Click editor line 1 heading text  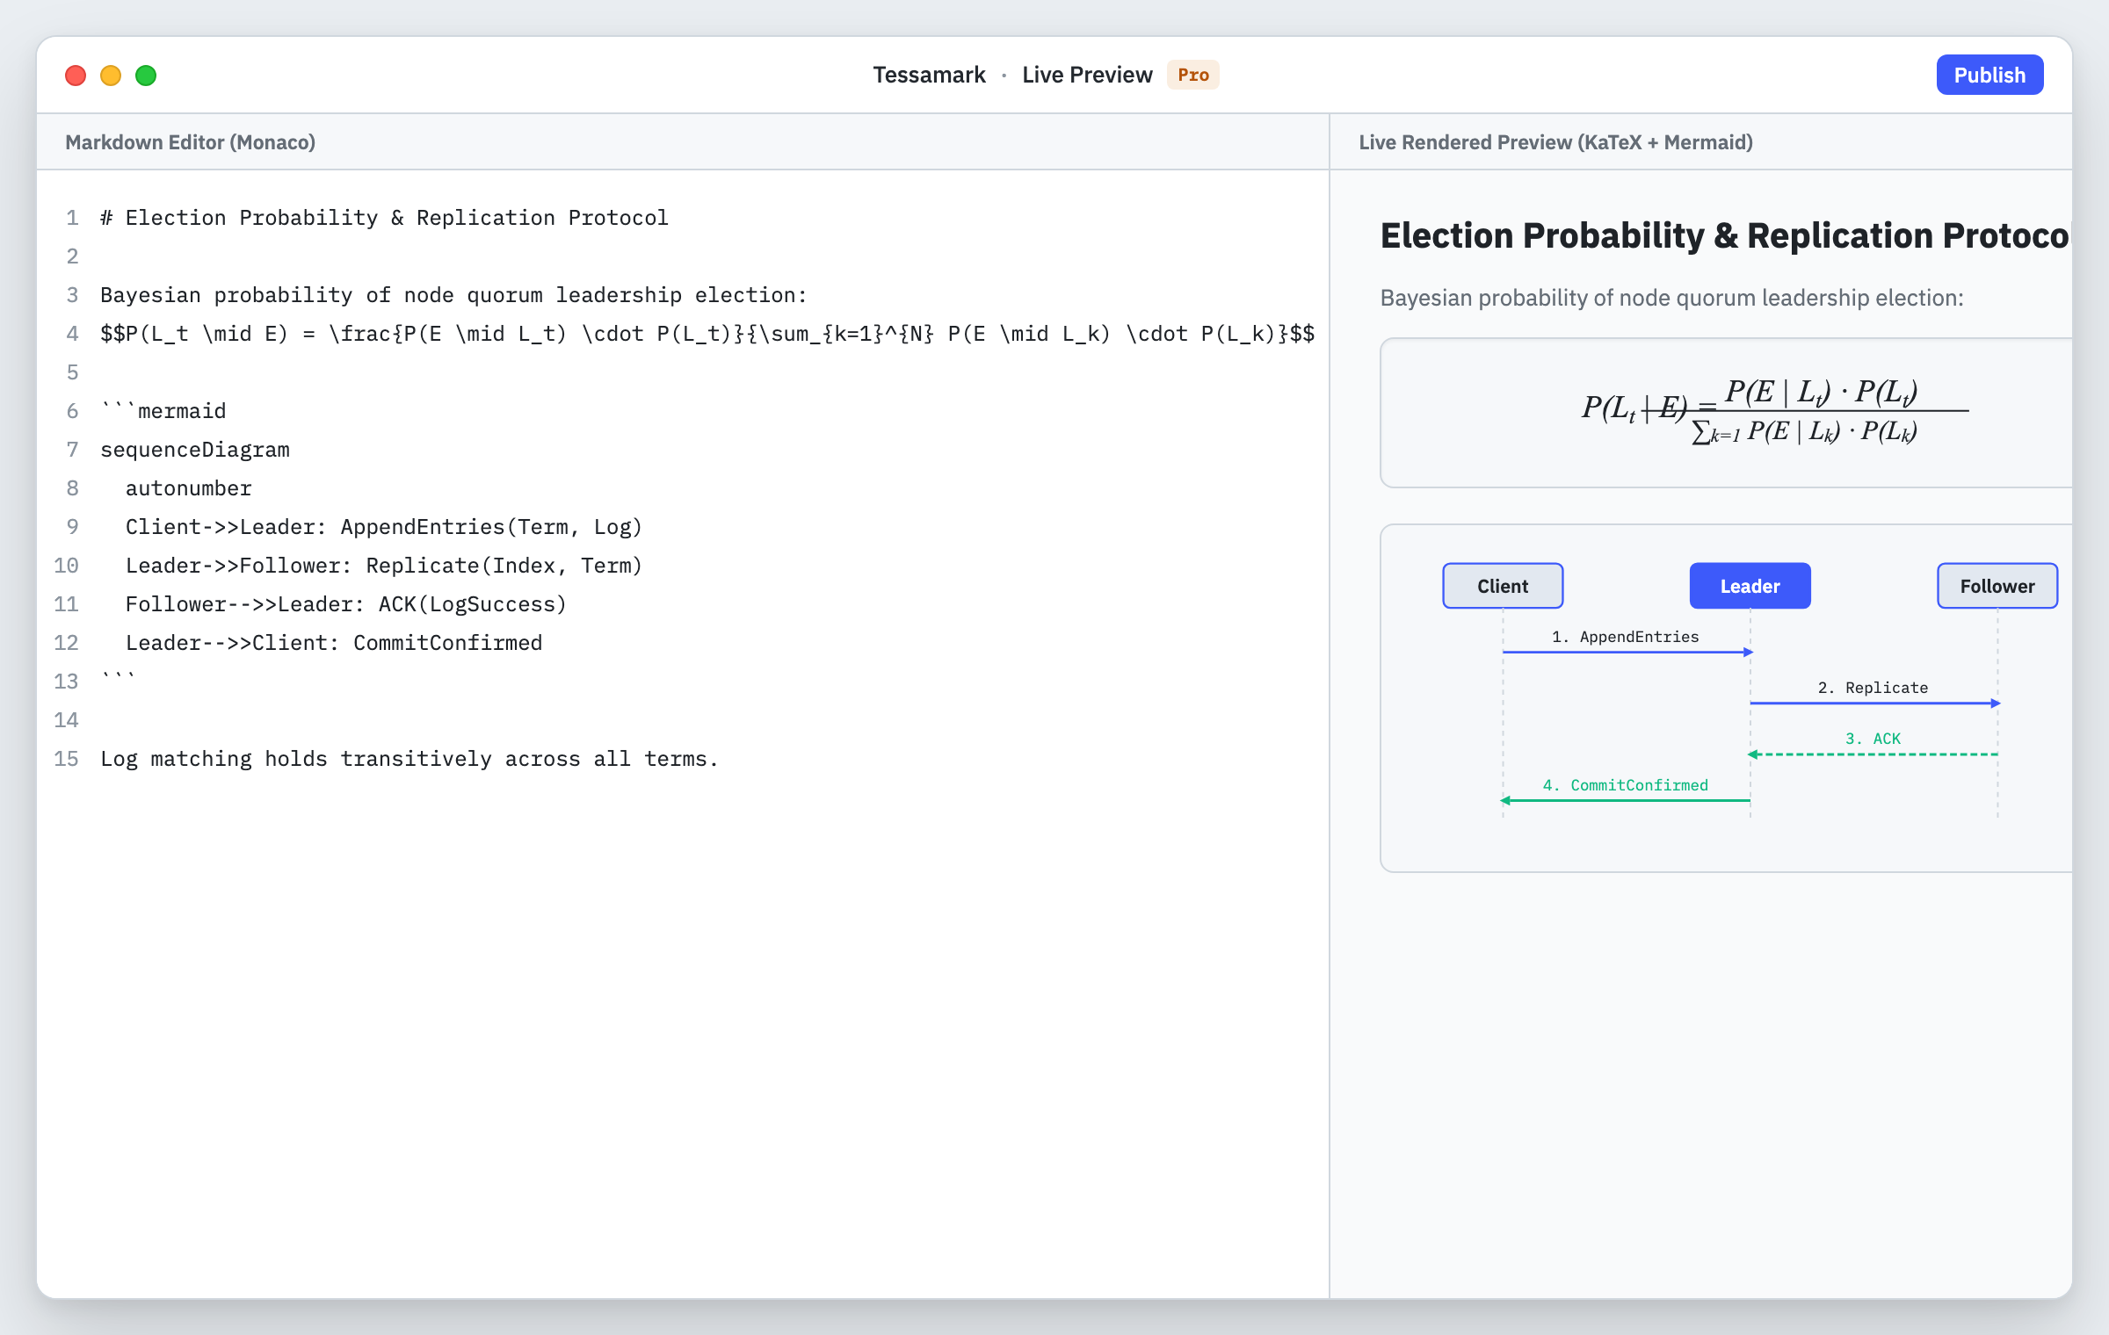(x=384, y=218)
